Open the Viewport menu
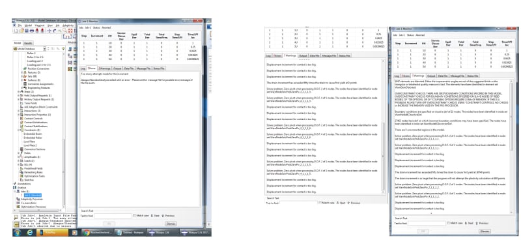521x240 pixels. 40,25
